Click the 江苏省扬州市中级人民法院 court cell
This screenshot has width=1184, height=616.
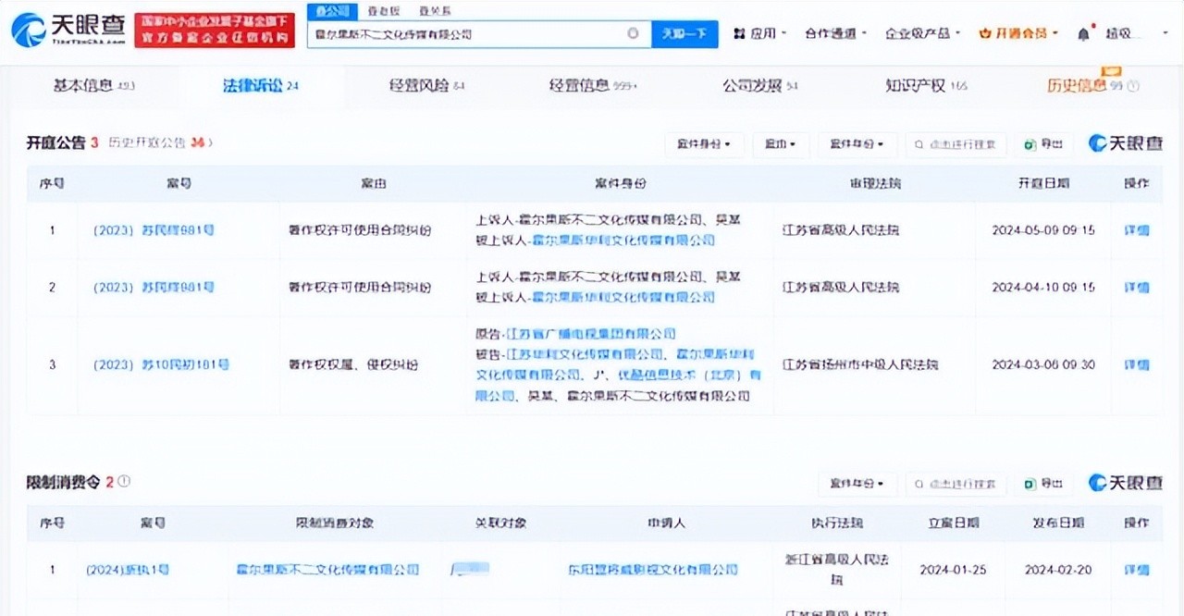pyautogui.click(x=860, y=365)
